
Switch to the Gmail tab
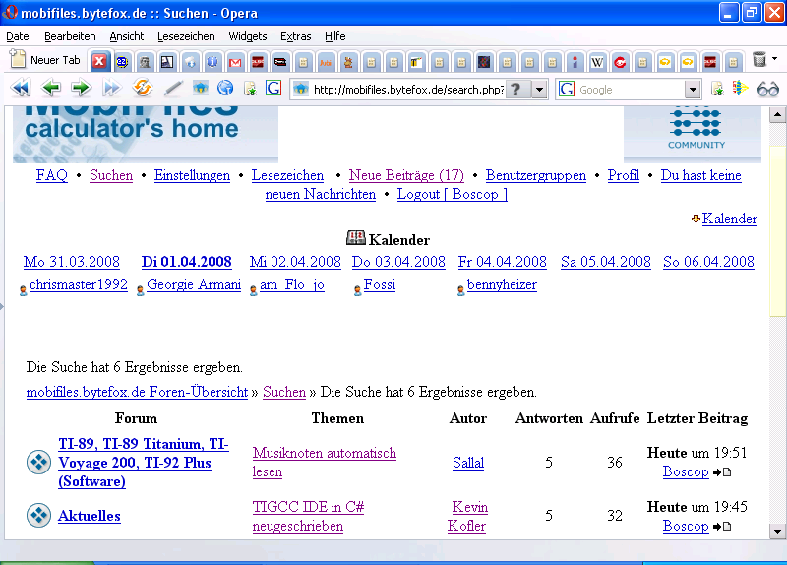pos(235,61)
